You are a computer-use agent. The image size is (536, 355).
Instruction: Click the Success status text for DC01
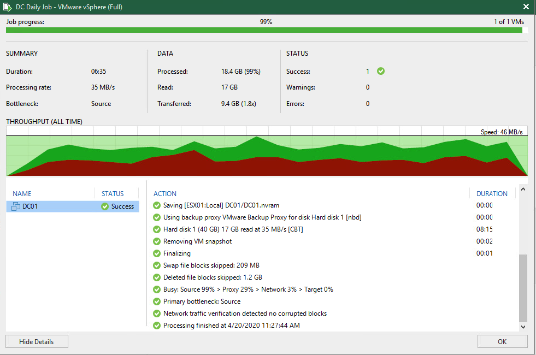[122, 206]
